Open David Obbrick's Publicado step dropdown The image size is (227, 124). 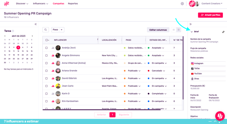coord(134,78)
